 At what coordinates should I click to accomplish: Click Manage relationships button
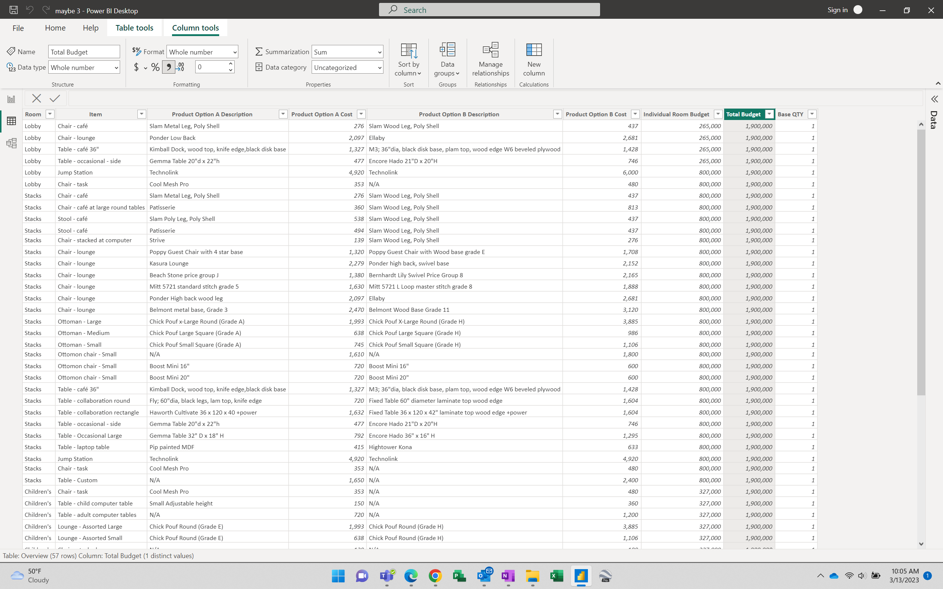[491, 60]
